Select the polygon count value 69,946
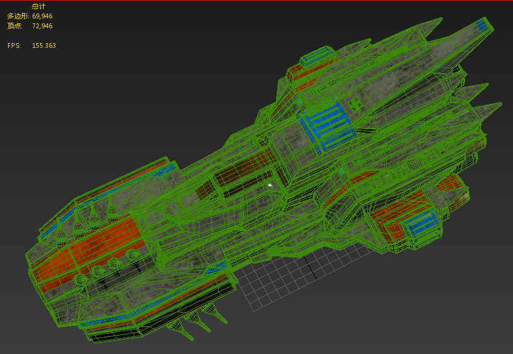The height and width of the screenshot is (354, 513). click(x=42, y=16)
